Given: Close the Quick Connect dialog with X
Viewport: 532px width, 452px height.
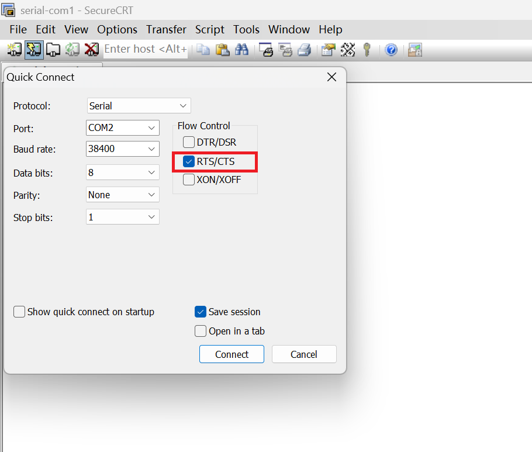Looking at the screenshot, I should pyautogui.click(x=331, y=77).
